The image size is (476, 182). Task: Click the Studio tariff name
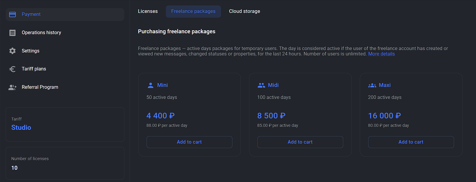[x=21, y=128]
